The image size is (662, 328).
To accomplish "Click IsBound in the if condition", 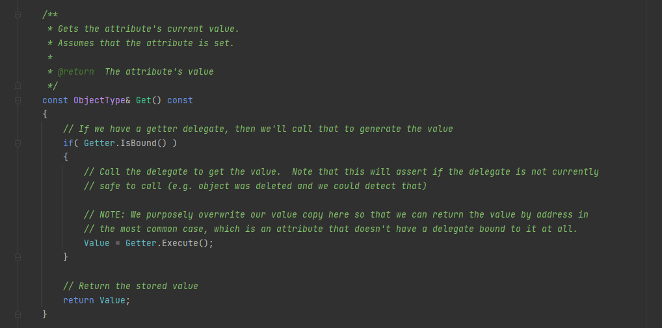I will [x=138, y=143].
